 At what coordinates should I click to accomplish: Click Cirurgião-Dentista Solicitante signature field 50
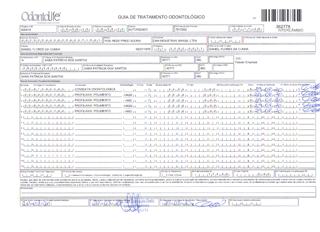pyautogui.click(x=54, y=203)
